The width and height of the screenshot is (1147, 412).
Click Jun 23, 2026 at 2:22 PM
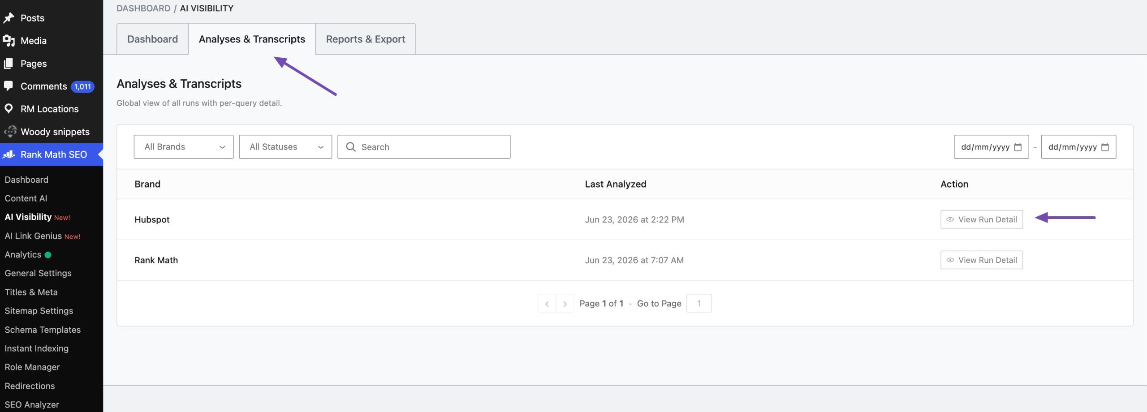pos(634,219)
